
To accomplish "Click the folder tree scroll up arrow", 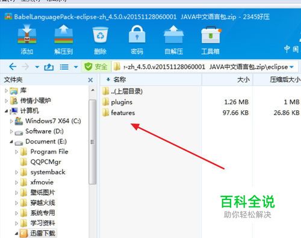I will click(x=93, y=90).
